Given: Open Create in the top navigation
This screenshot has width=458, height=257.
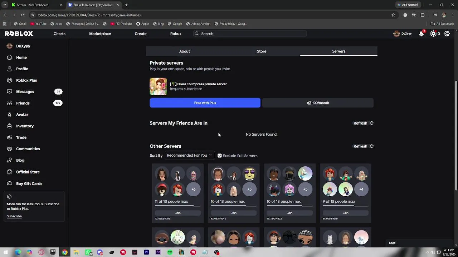Looking at the screenshot, I should click(141, 34).
